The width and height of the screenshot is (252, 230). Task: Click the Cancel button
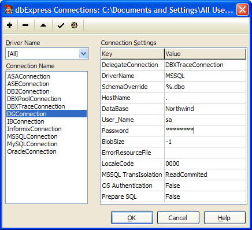point(178,218)
